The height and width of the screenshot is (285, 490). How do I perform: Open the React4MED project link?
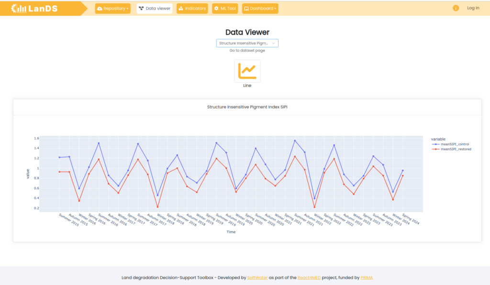[x=309, y=277]
